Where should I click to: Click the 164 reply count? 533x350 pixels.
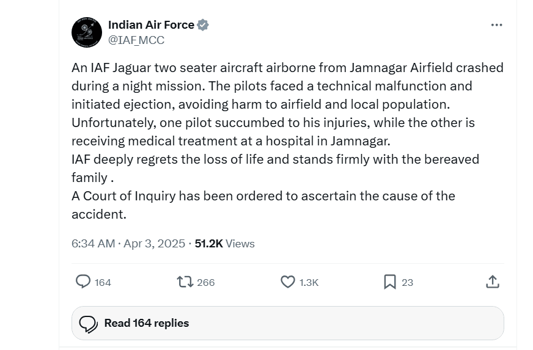point(103,282)
